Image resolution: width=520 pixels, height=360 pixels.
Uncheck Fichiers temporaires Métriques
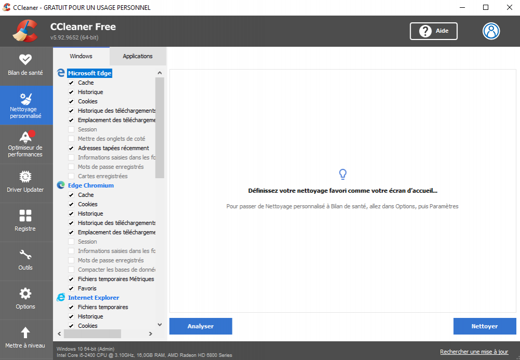[x=71, y=279]
